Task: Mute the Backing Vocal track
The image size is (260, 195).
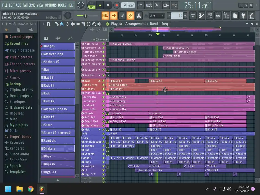Action: pyautogui.click(x=104, y=60)
